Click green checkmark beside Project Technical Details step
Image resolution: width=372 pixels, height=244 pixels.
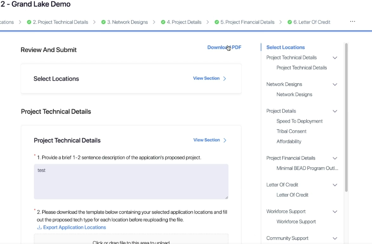click(x=29, y=22)
